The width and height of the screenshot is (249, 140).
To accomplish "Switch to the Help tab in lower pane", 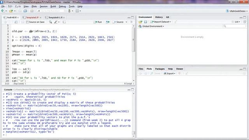I will pos(170,69).
